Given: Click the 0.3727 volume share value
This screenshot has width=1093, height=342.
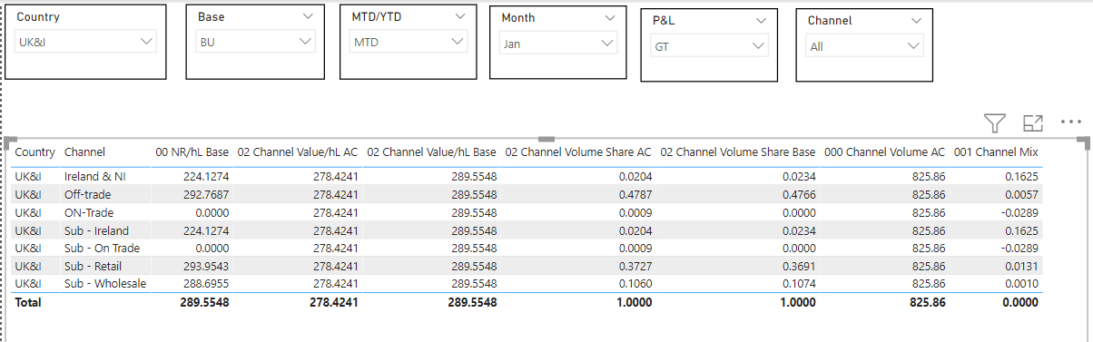Looking at the screenshot, I should coord(635,266).
